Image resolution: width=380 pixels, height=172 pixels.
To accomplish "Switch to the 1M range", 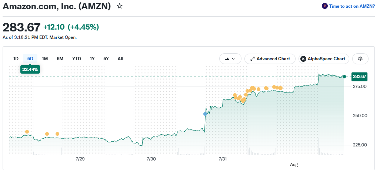I will coord(45,59).
